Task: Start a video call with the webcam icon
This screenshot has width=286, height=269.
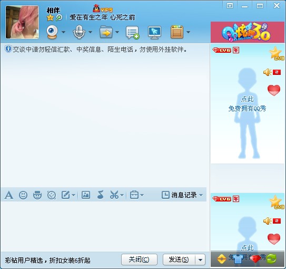Action: pos(52,32)
